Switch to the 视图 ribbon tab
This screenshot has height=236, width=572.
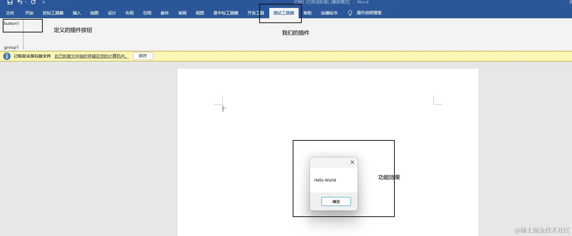coord(200,13)
